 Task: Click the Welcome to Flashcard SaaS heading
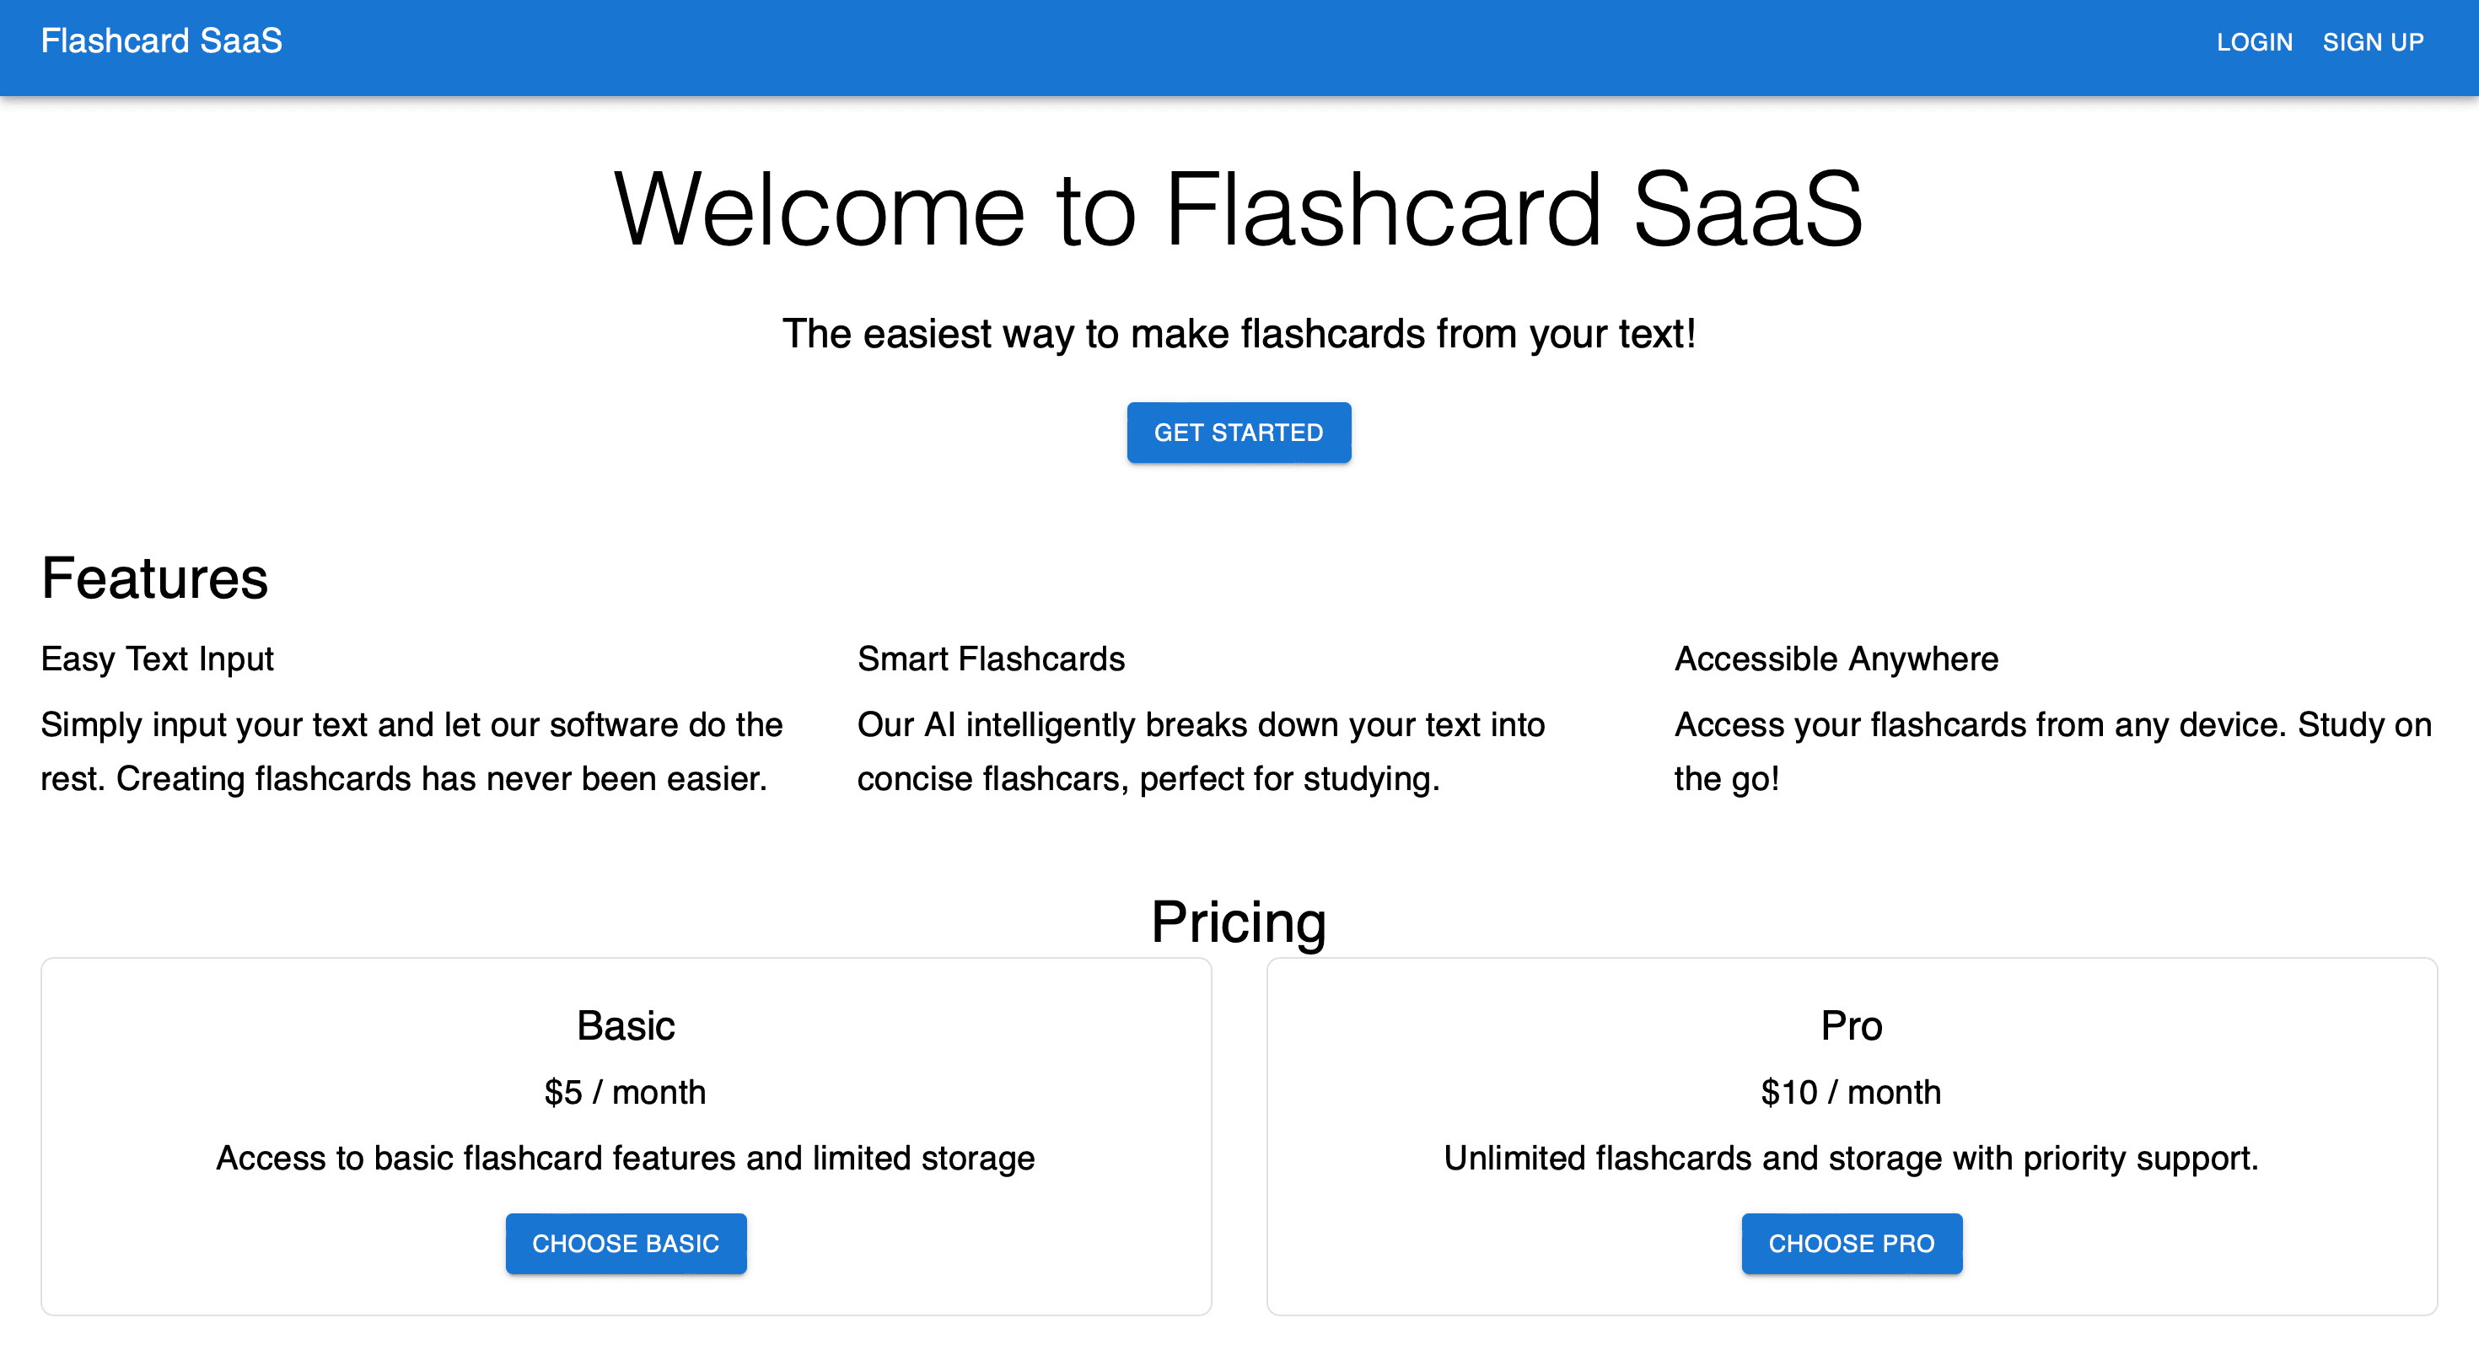point(1239,210)
